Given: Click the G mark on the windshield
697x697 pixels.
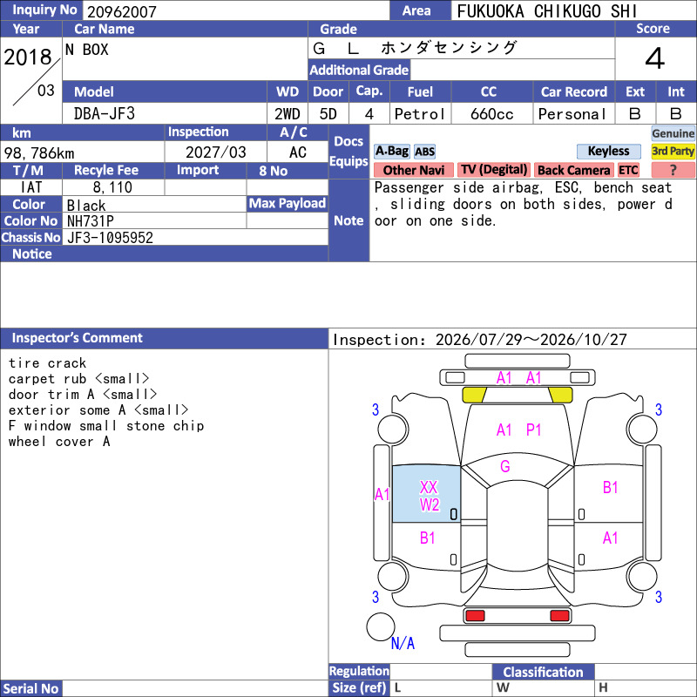Looking at the screenshot, I should [505, 466].
